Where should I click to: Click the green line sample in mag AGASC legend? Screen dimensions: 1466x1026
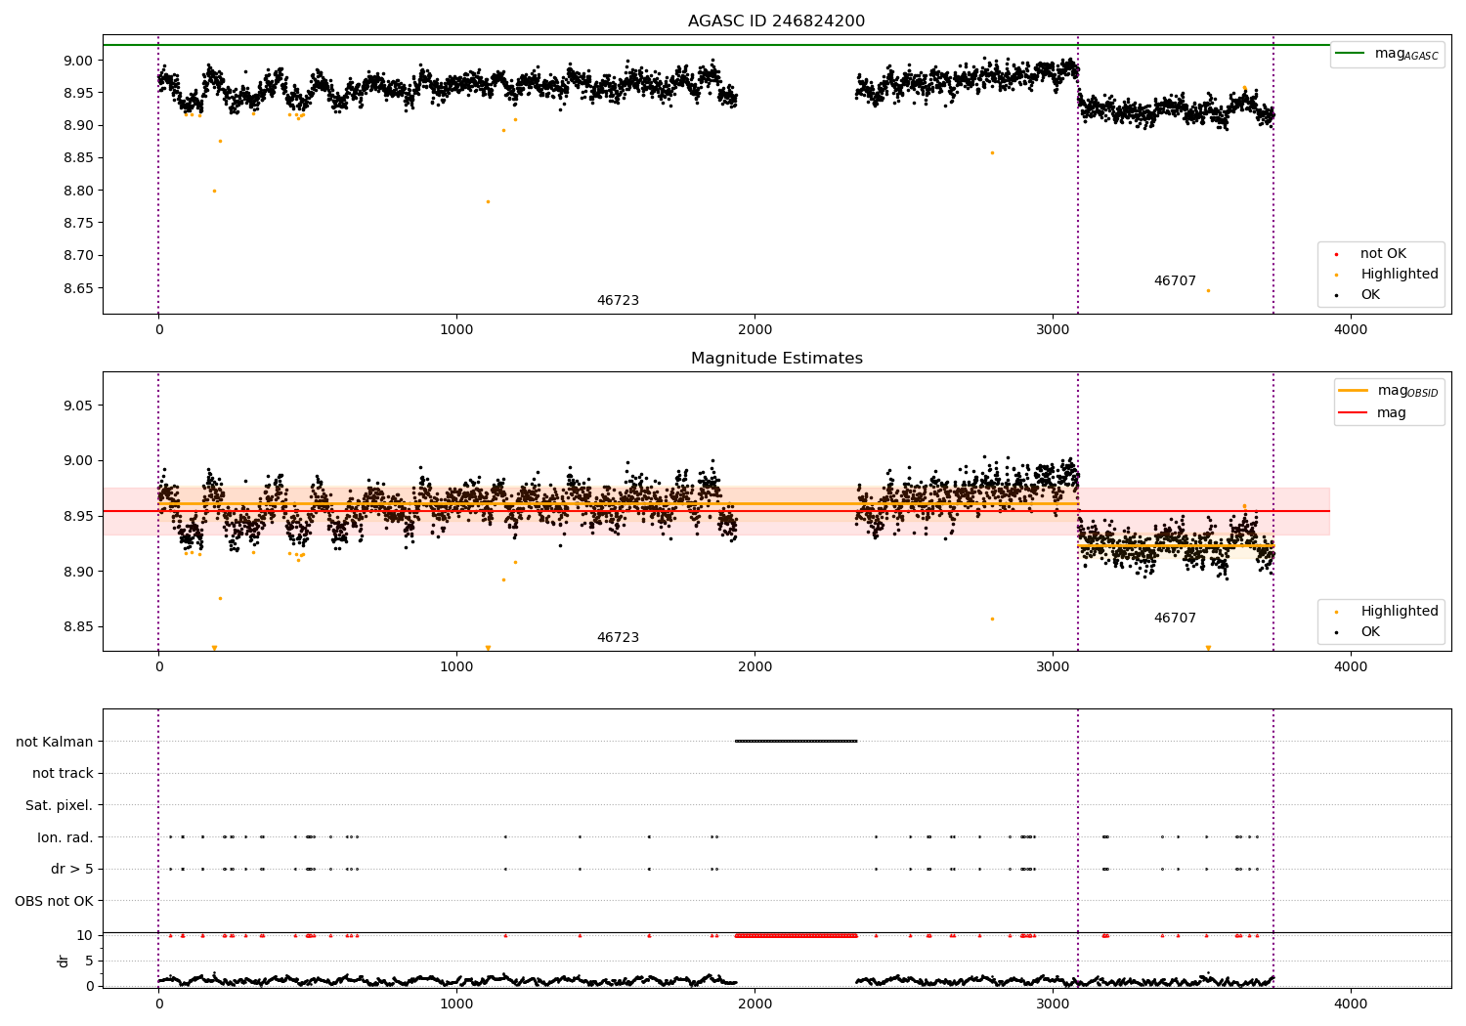pyautogui.click(x=1350, y=54)
